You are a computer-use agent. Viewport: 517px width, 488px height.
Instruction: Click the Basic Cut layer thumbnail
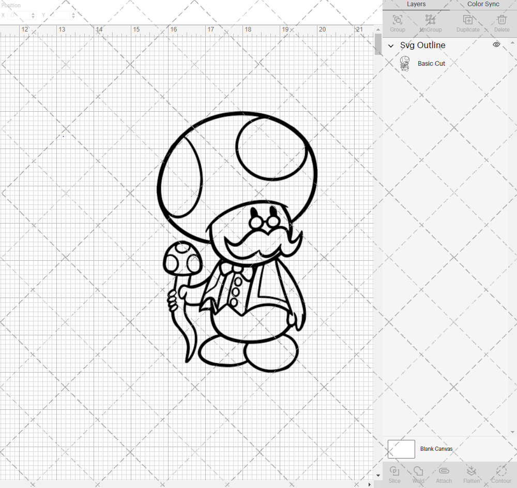(405, 63)
